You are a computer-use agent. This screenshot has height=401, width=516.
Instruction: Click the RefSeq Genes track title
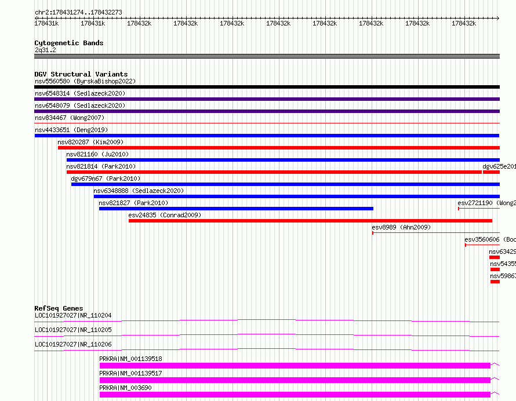point(59,308)
